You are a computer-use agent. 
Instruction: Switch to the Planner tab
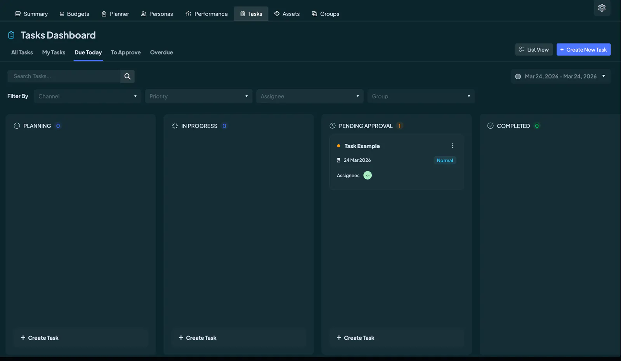115,14
